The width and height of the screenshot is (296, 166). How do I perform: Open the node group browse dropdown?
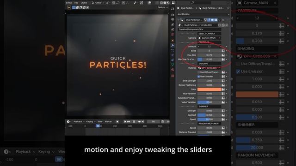180,25
